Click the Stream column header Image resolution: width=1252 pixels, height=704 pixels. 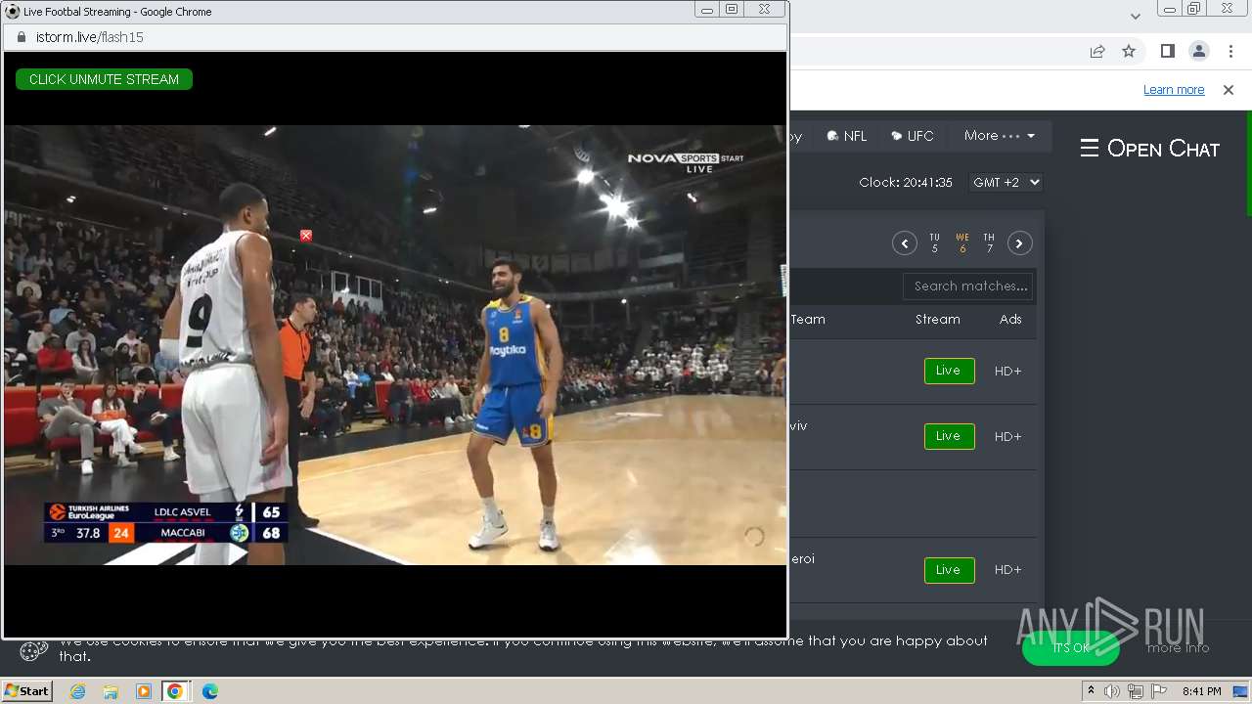pos(938,320)
